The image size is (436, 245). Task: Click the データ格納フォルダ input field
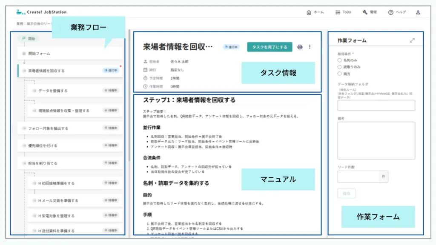click(376, 105)
